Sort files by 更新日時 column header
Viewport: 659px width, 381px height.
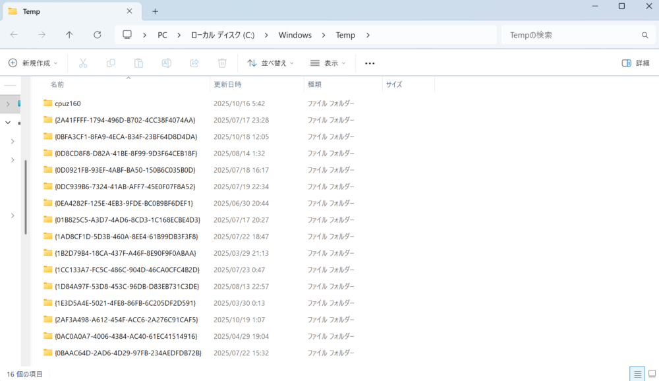pos(227,84)
